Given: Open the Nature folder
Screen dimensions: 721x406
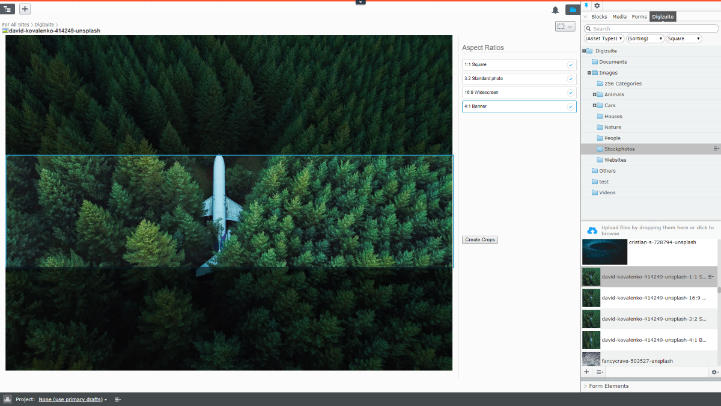Looking at the screenshot, I should [x=612, y=127].
